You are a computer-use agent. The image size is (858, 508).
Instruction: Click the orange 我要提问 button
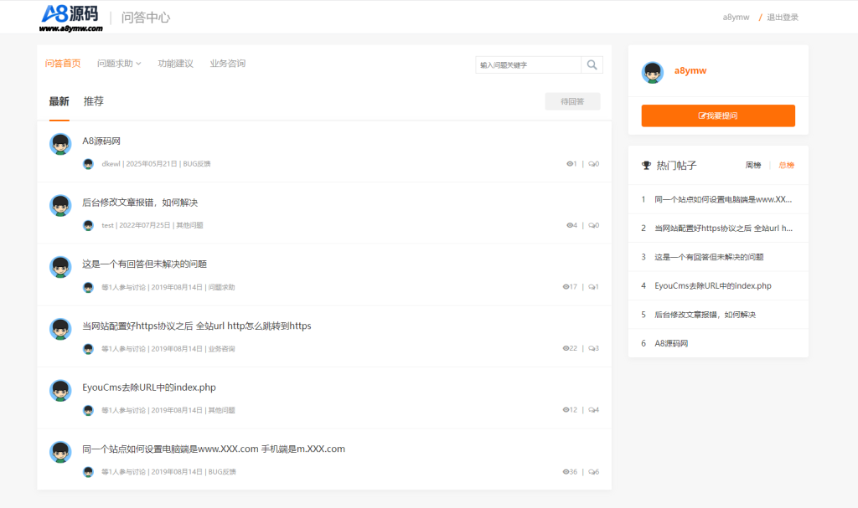click(x=718, y=115)
